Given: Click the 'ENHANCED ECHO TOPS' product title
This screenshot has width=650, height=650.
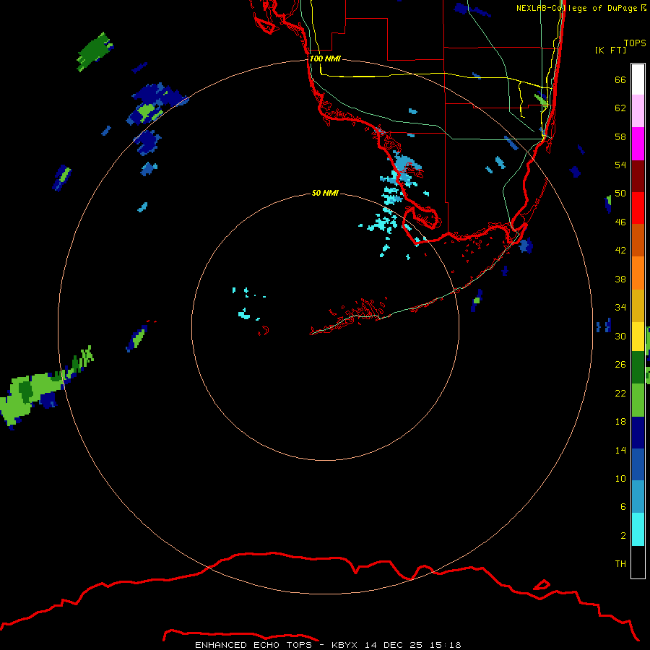Looking at the screenshot, I should tap(253, 645).
